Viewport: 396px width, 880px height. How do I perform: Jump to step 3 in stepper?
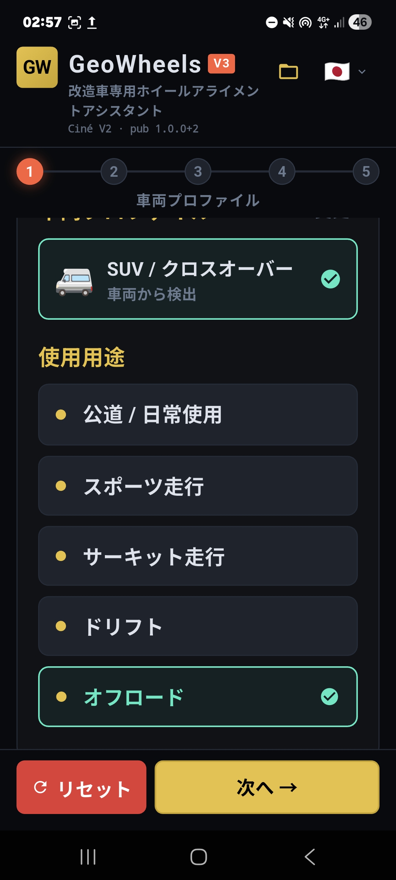(x=198, y=172)
